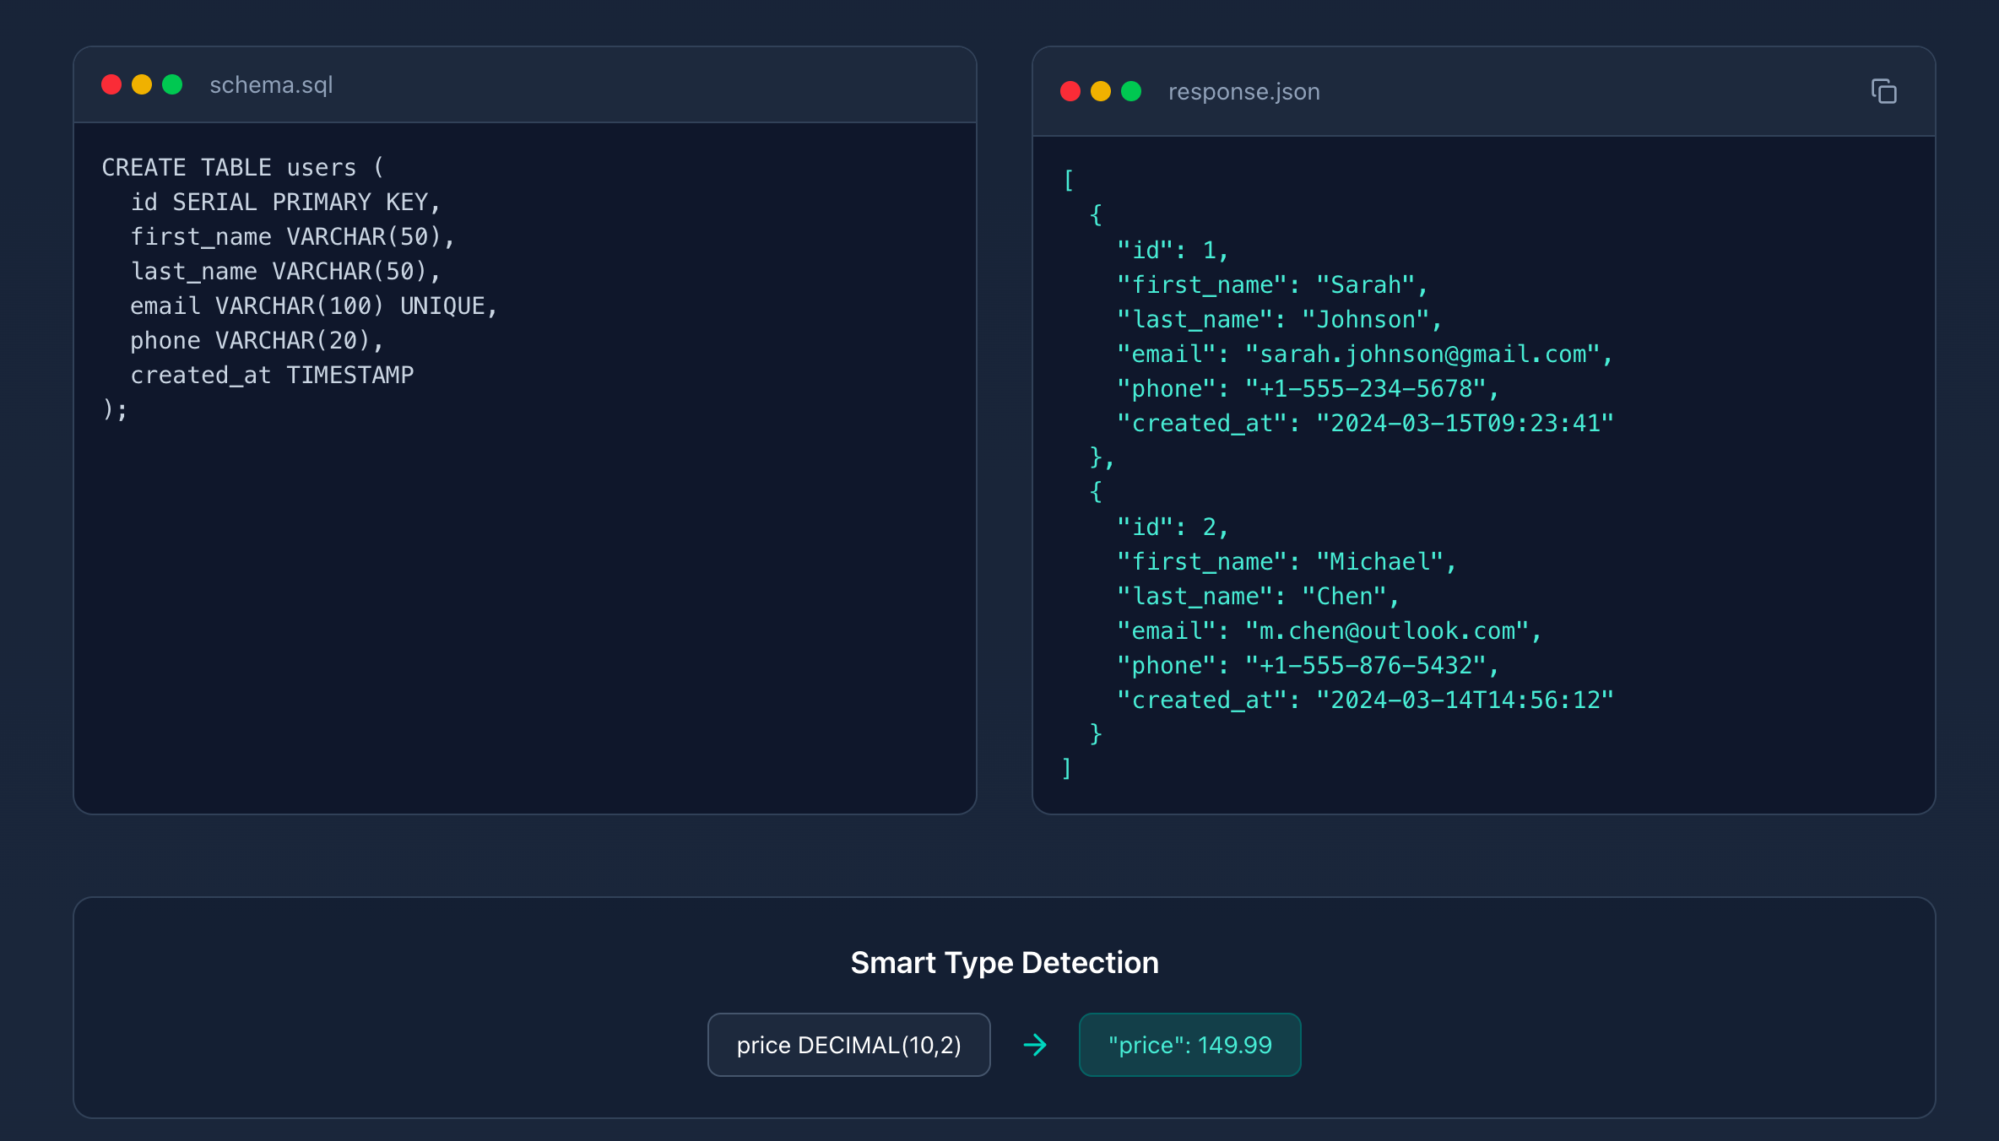Click yellow dot of schema.sql window

pyautogui.click(x=142, y=84)
